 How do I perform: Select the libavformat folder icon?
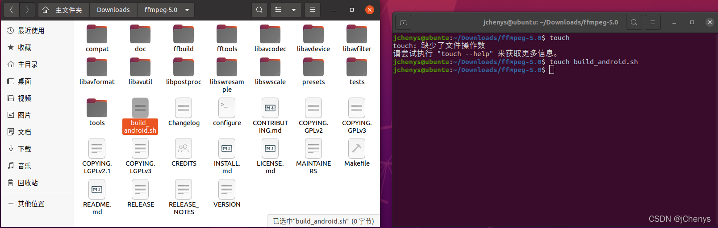click(x=97, y=67)
